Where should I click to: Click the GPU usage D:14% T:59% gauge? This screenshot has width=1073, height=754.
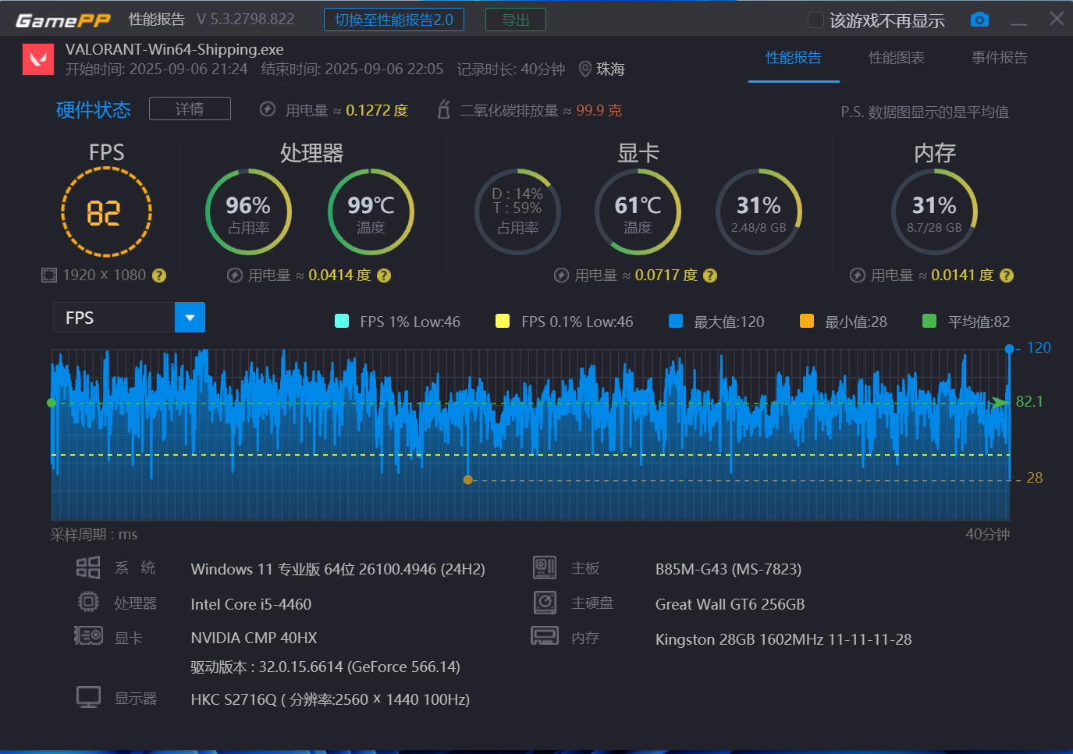click(x=517, y=212)
